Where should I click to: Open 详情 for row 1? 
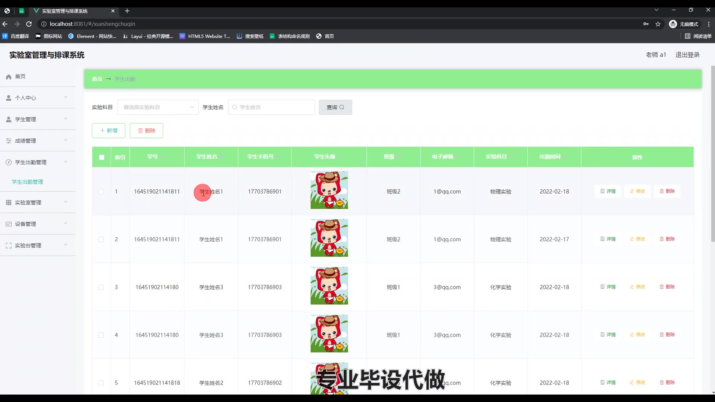[608, 191]
